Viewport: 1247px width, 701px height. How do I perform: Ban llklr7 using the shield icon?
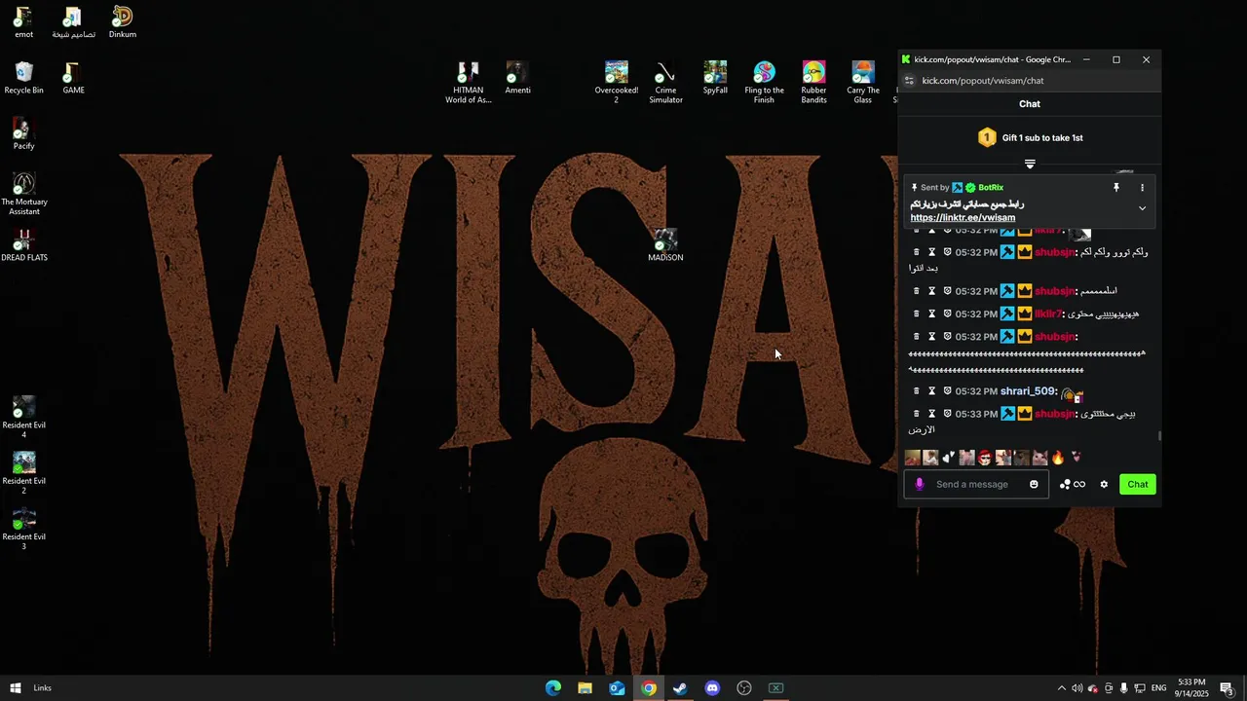(947, 314)
